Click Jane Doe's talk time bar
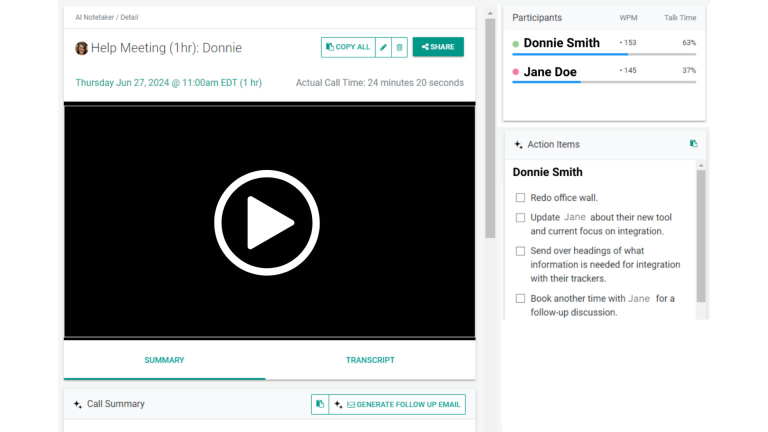The width and height of the screenshot is (768, 432). pos(604,82)
